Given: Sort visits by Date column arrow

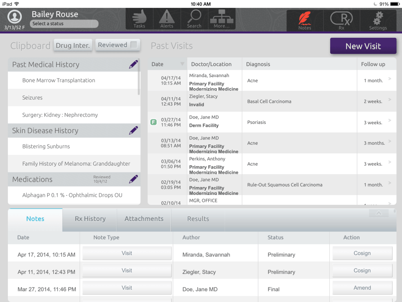Looking at the screenshot, I should pos(182,64).
